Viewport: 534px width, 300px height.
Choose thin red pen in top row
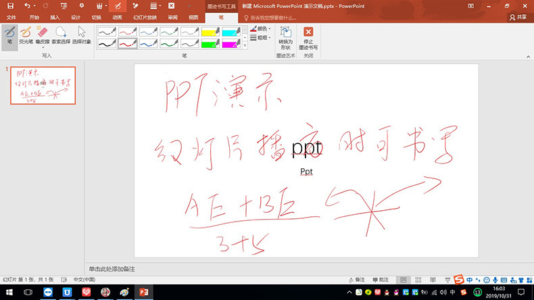(x=127, y=32)
